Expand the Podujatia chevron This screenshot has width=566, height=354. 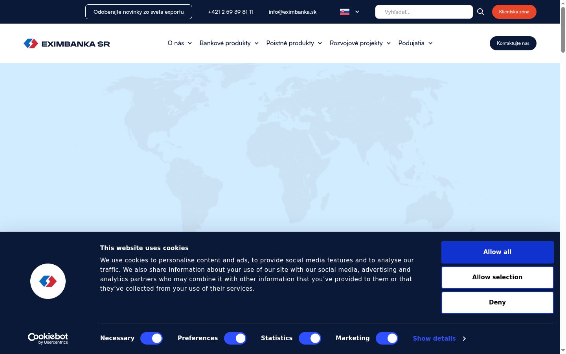tap(430, 43)
